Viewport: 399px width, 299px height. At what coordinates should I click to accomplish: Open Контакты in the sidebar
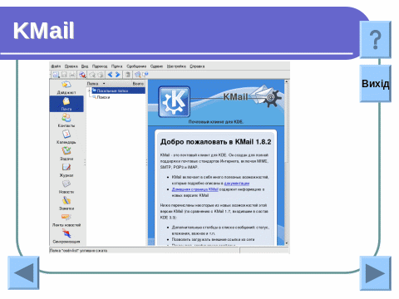coord(66,120)
